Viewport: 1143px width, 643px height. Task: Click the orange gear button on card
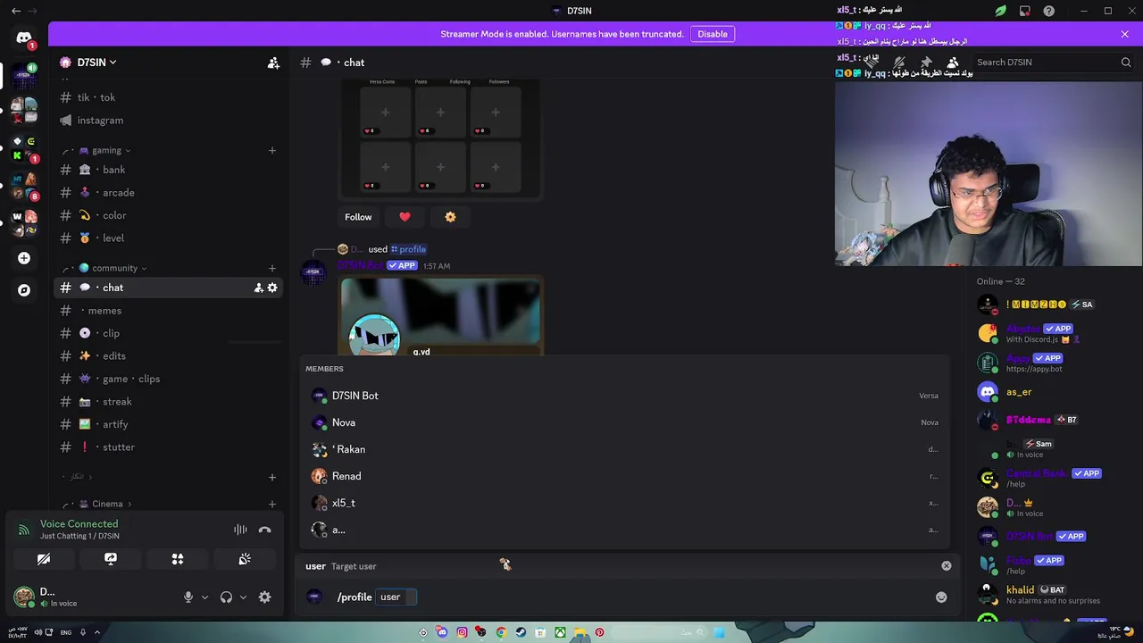[x=450, y=217]
